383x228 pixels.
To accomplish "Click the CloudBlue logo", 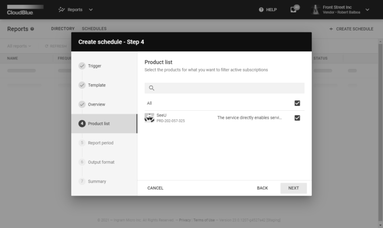I will (25, 10).
